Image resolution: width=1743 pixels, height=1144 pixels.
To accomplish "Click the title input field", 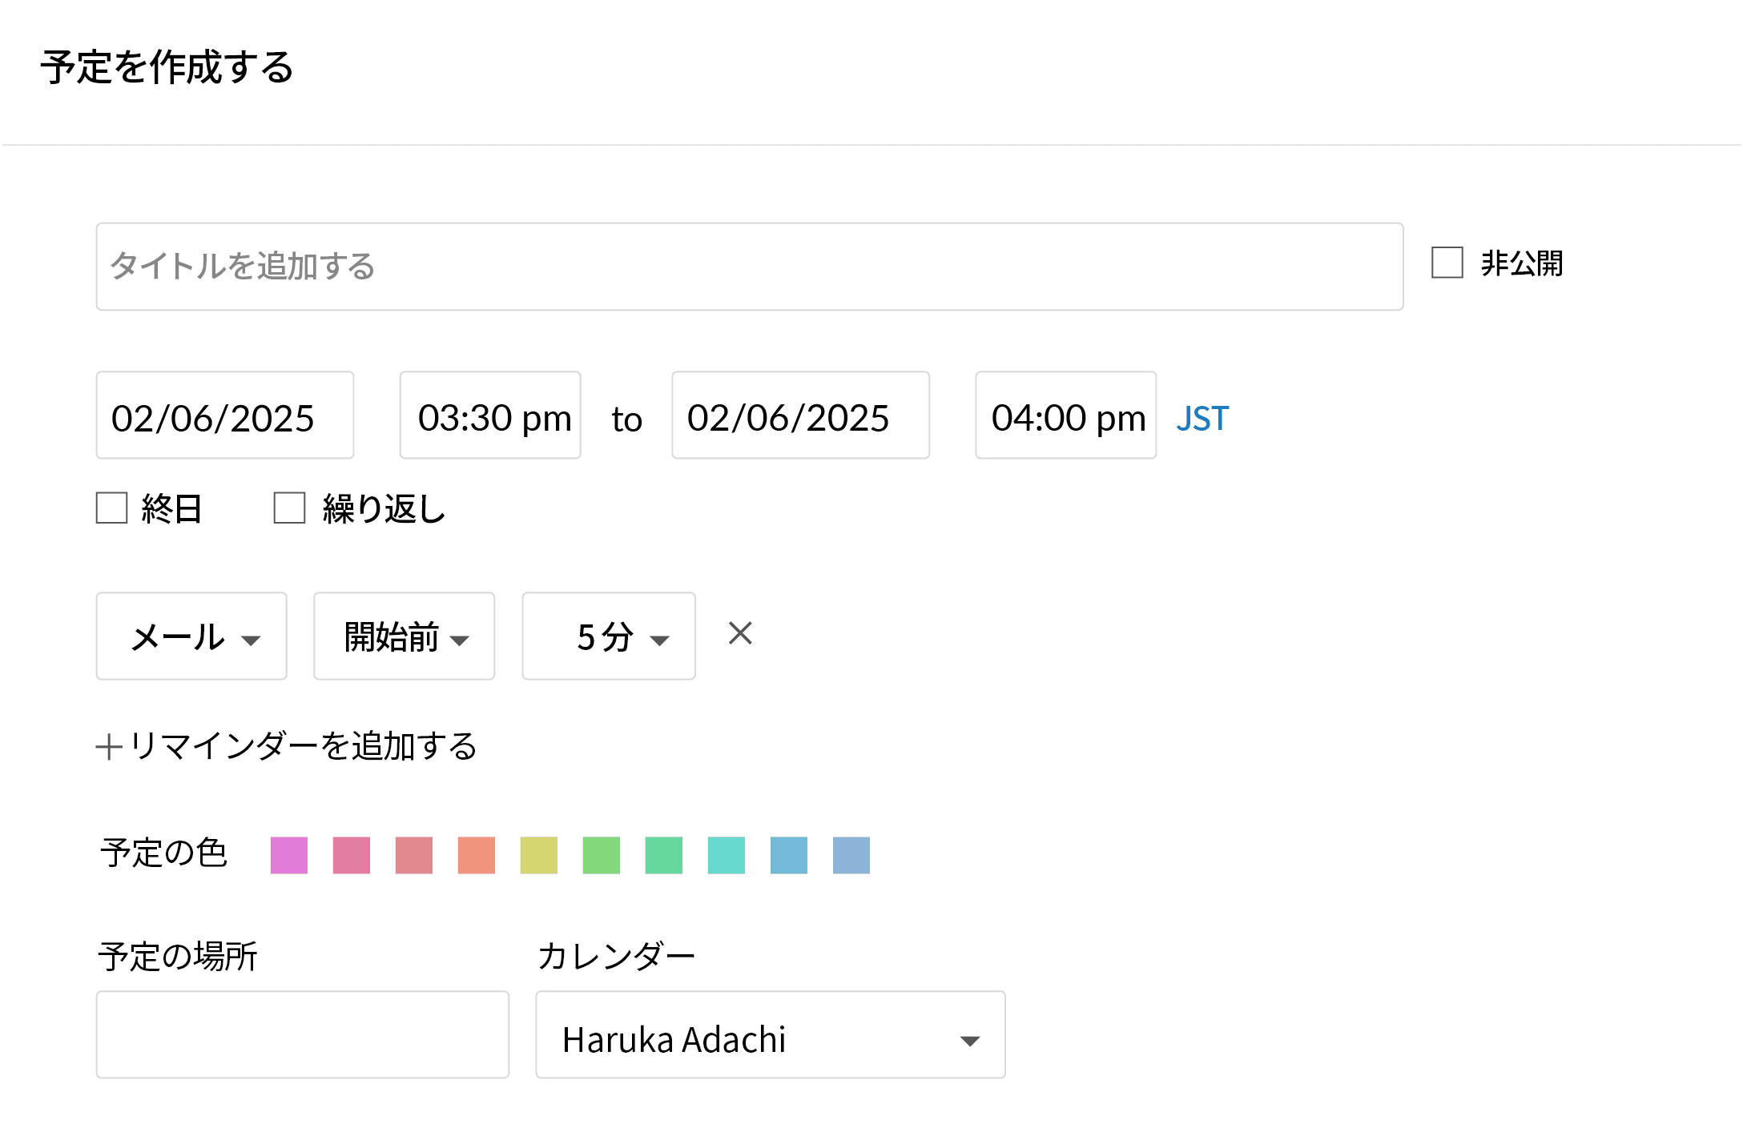I will [x=749, y=267].
